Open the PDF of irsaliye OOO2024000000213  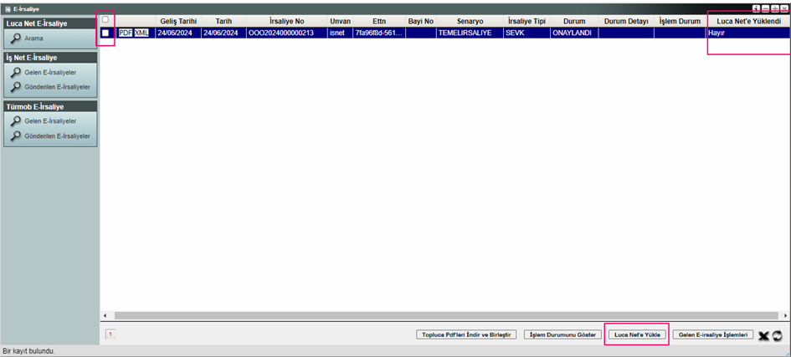125,33
